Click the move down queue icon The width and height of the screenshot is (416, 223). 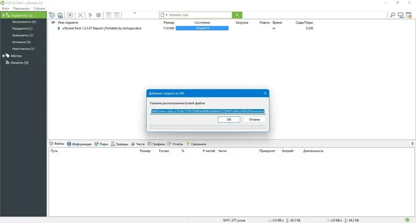pyautogui.click(x=116, y=15)
